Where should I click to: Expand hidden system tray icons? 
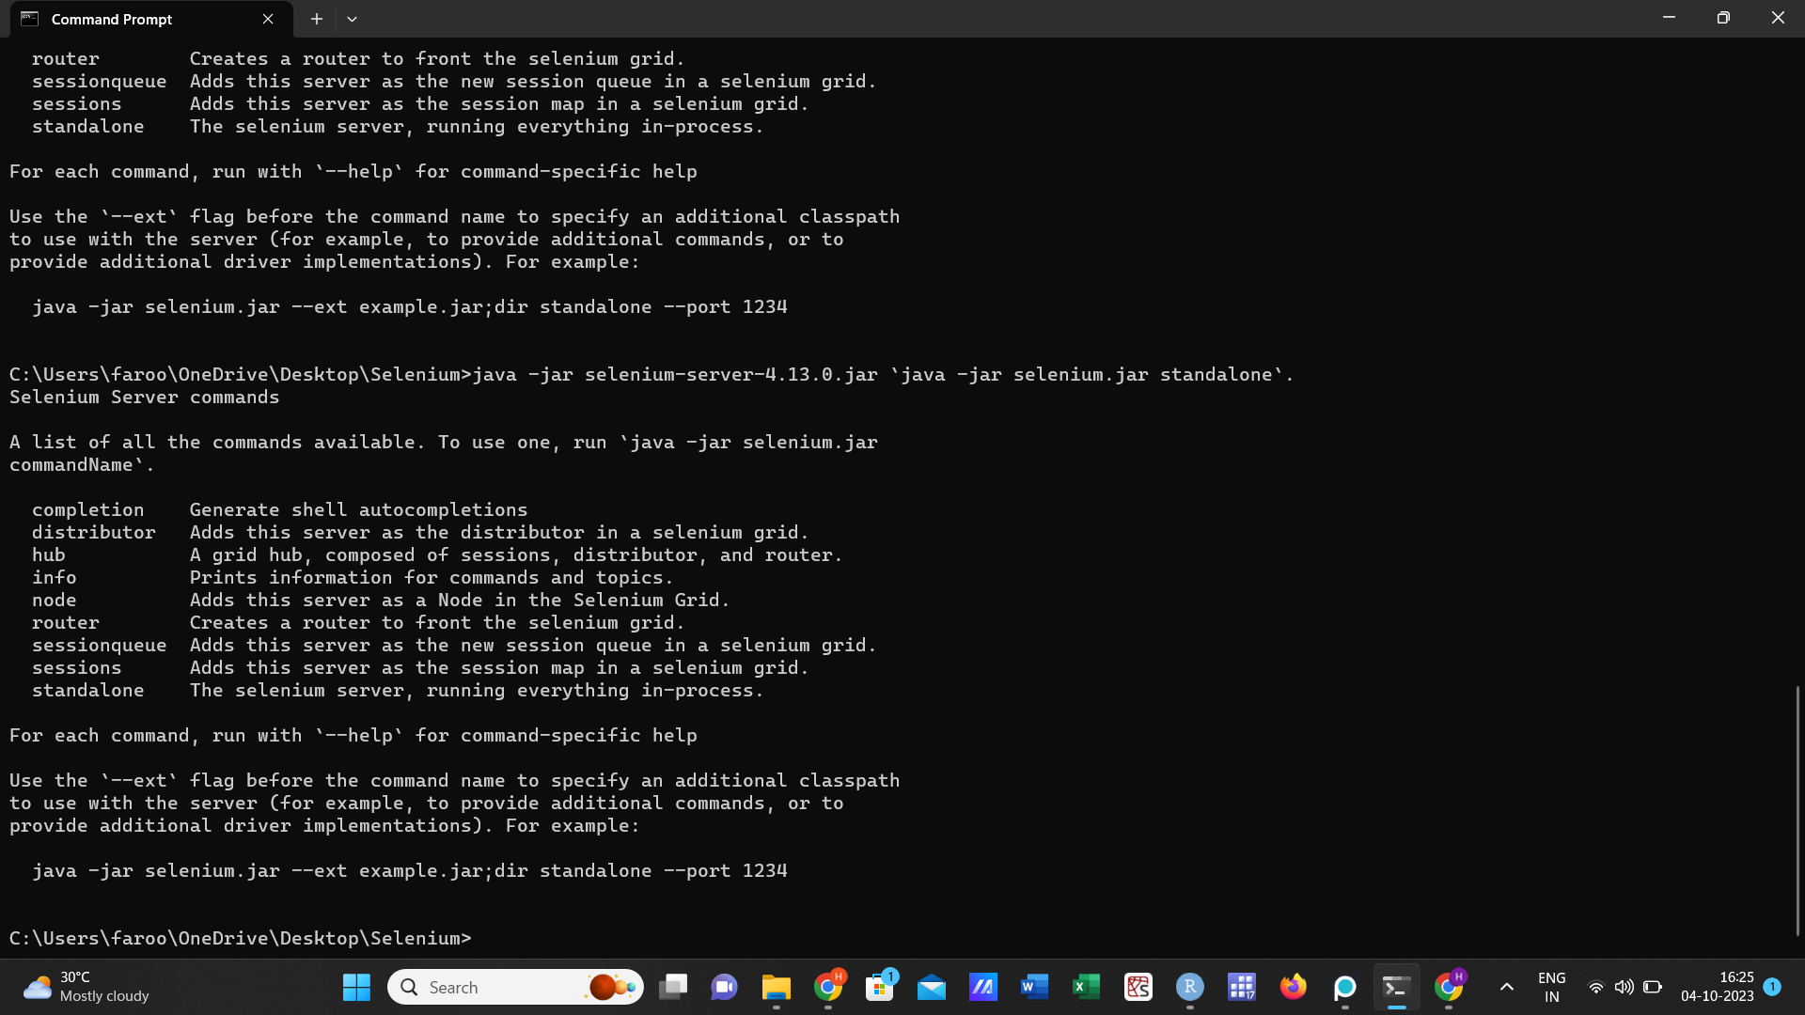1506,987
